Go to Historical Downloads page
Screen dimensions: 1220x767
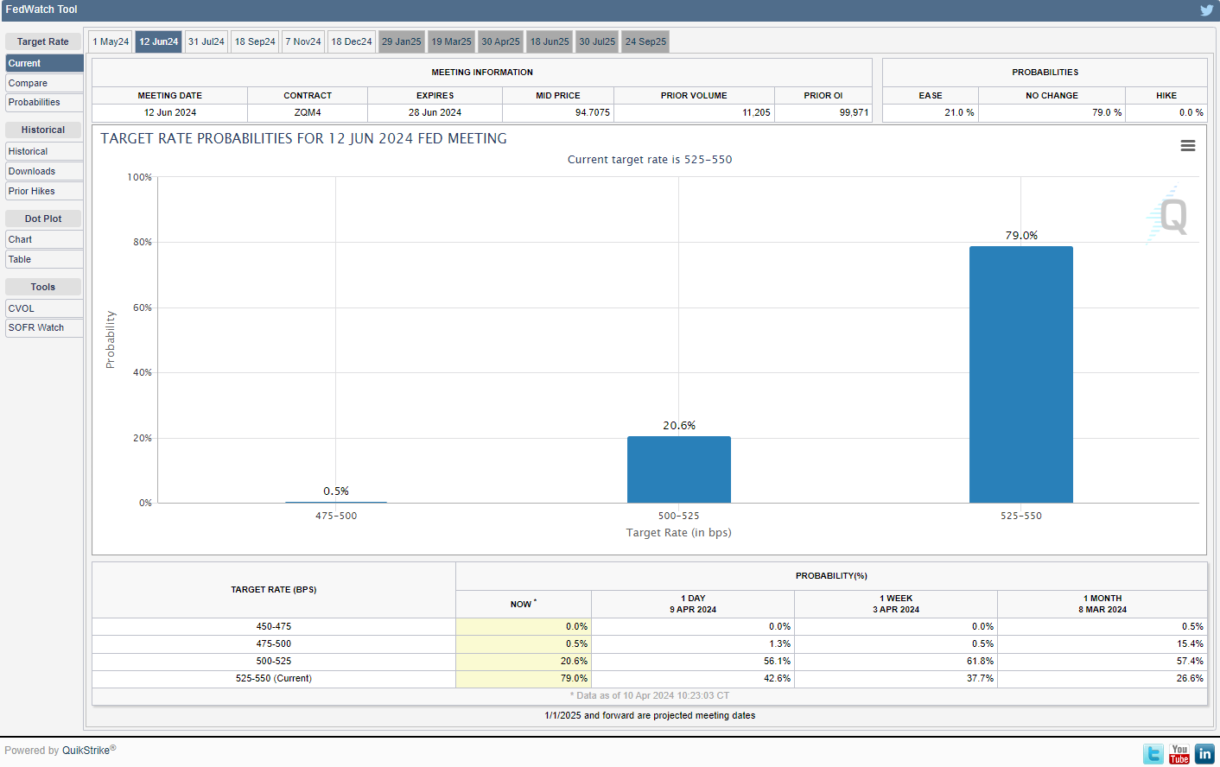(44, 172)
